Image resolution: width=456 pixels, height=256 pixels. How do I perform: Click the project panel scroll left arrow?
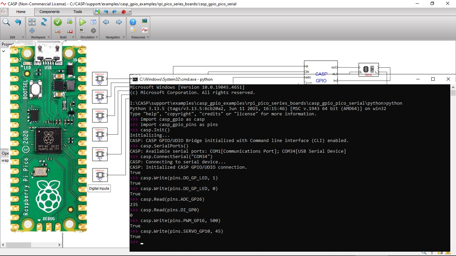coord(3,245)
